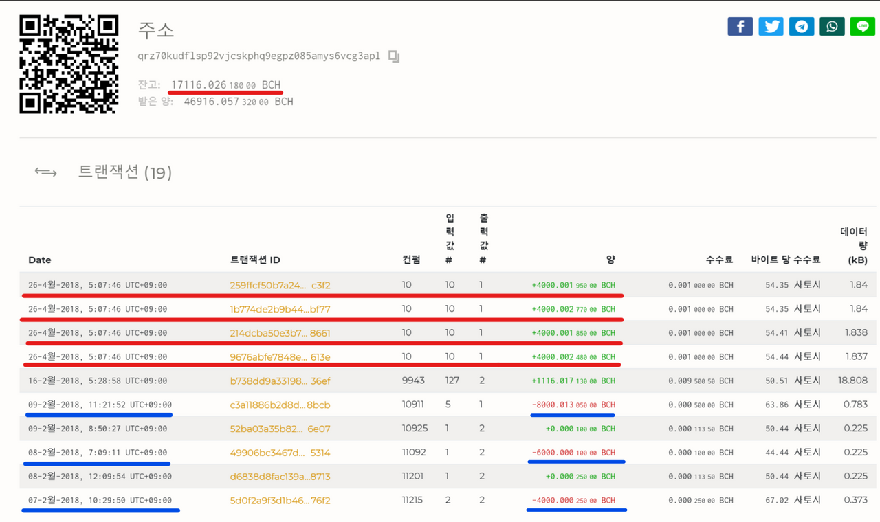This screenshot has width=880, height=522.
Task: Click the +4000.002 770 00 BCH amount
Action: 573,309
